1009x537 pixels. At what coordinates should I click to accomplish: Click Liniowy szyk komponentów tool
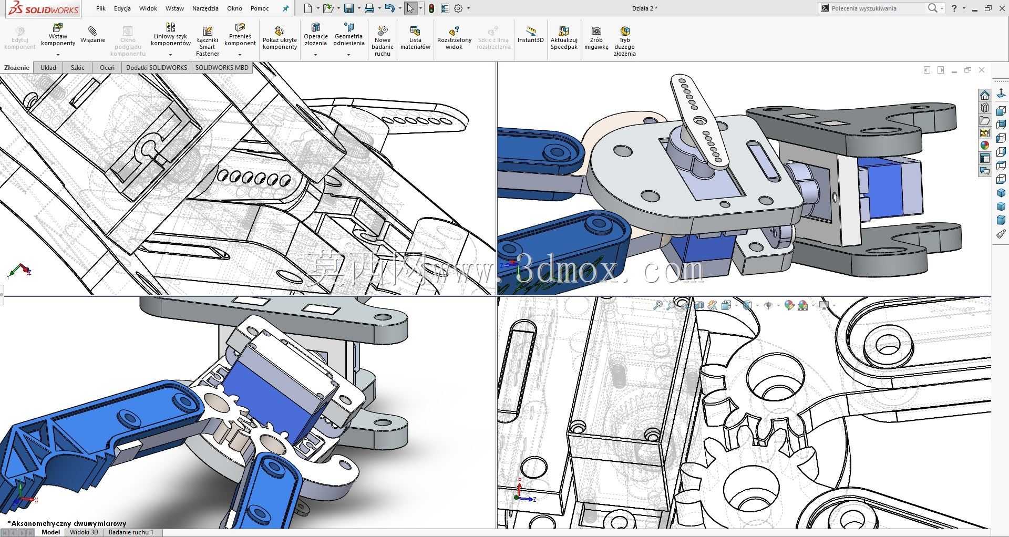(170, 35)
